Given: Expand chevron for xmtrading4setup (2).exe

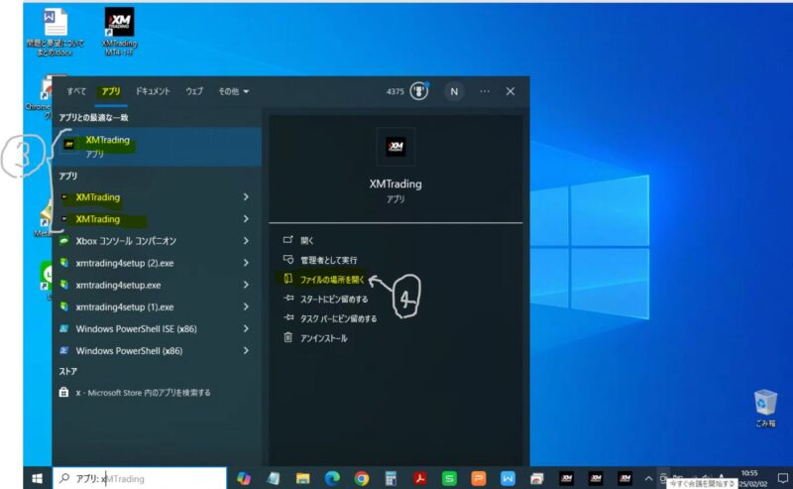Looking at the screenshot, I should click(246, 263).
